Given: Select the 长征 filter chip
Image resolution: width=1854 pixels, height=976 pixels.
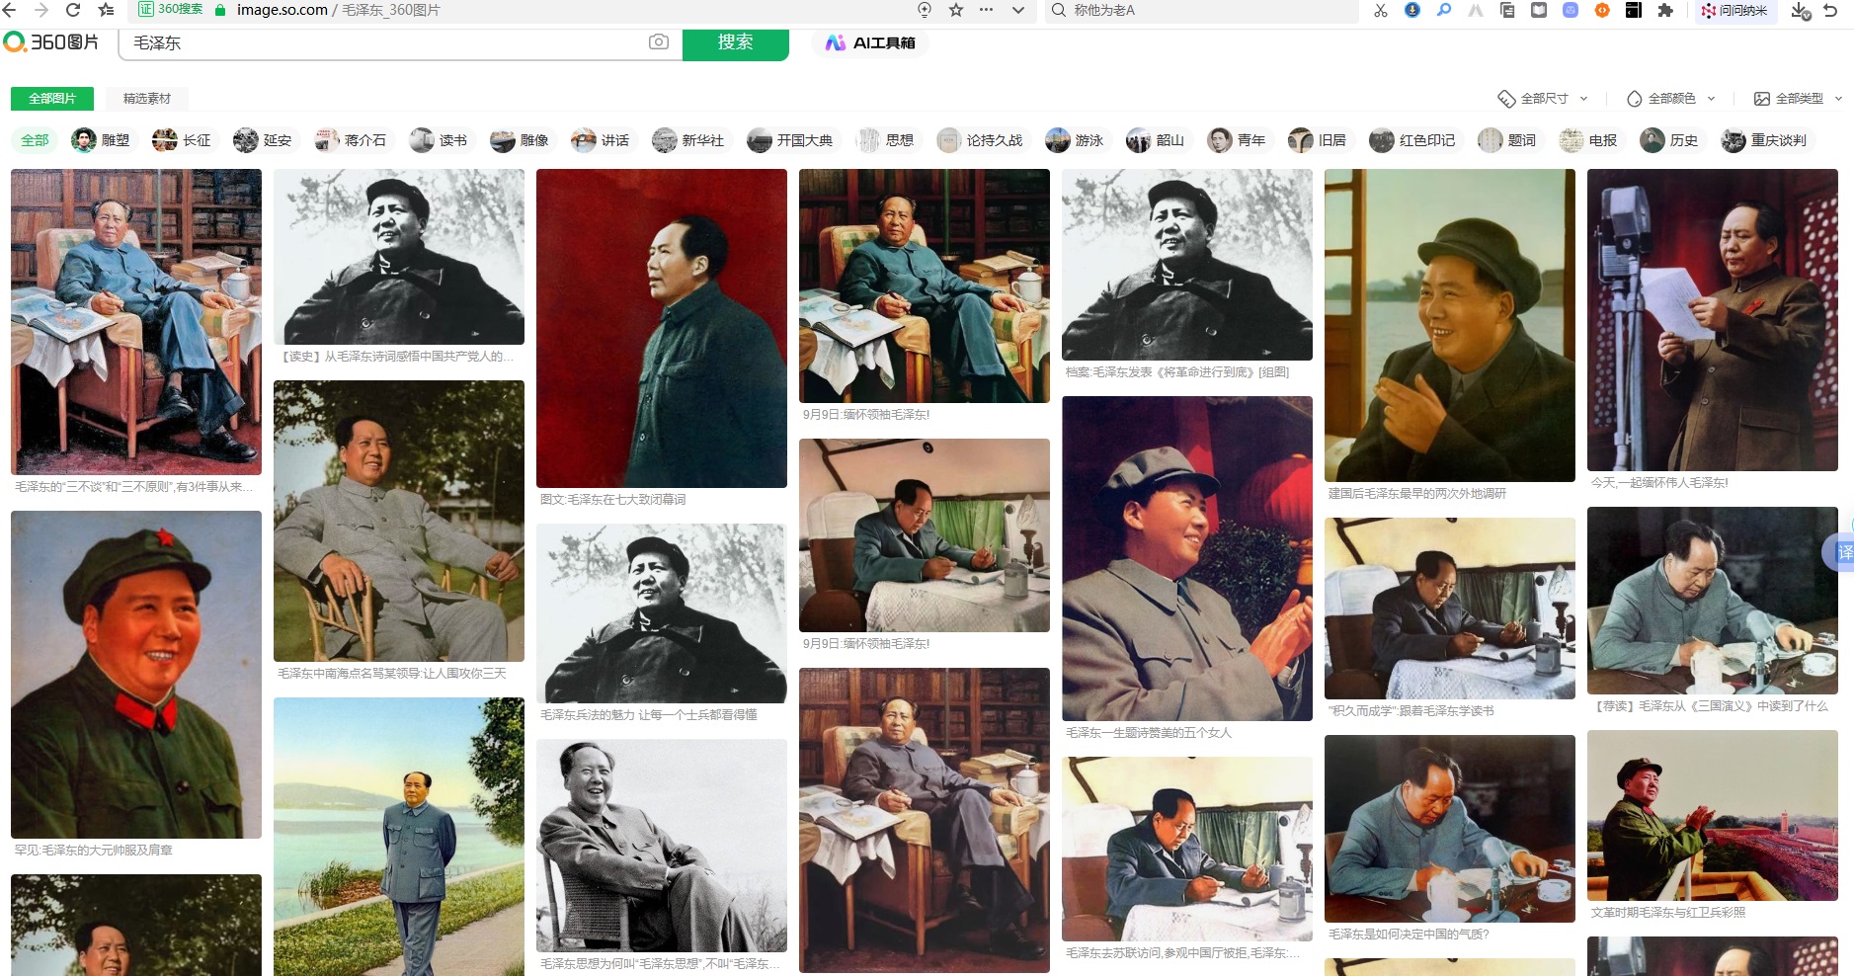Looking at the screenshot, I should (182, 140).
